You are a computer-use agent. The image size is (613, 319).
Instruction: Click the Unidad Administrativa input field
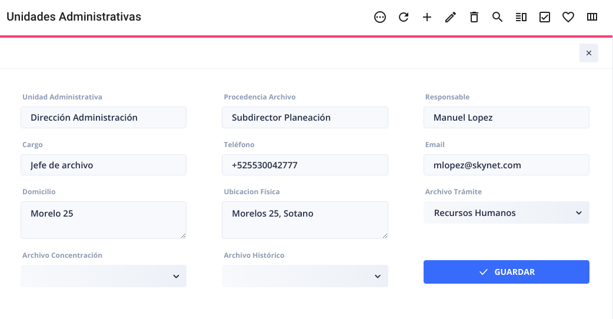tap(104, 118)
